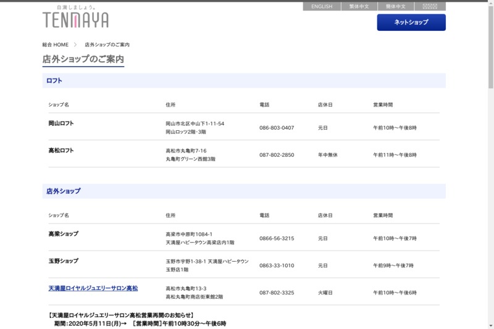Click the TENMAYA logo
The image size is (494, 329).
coord(75,19)
